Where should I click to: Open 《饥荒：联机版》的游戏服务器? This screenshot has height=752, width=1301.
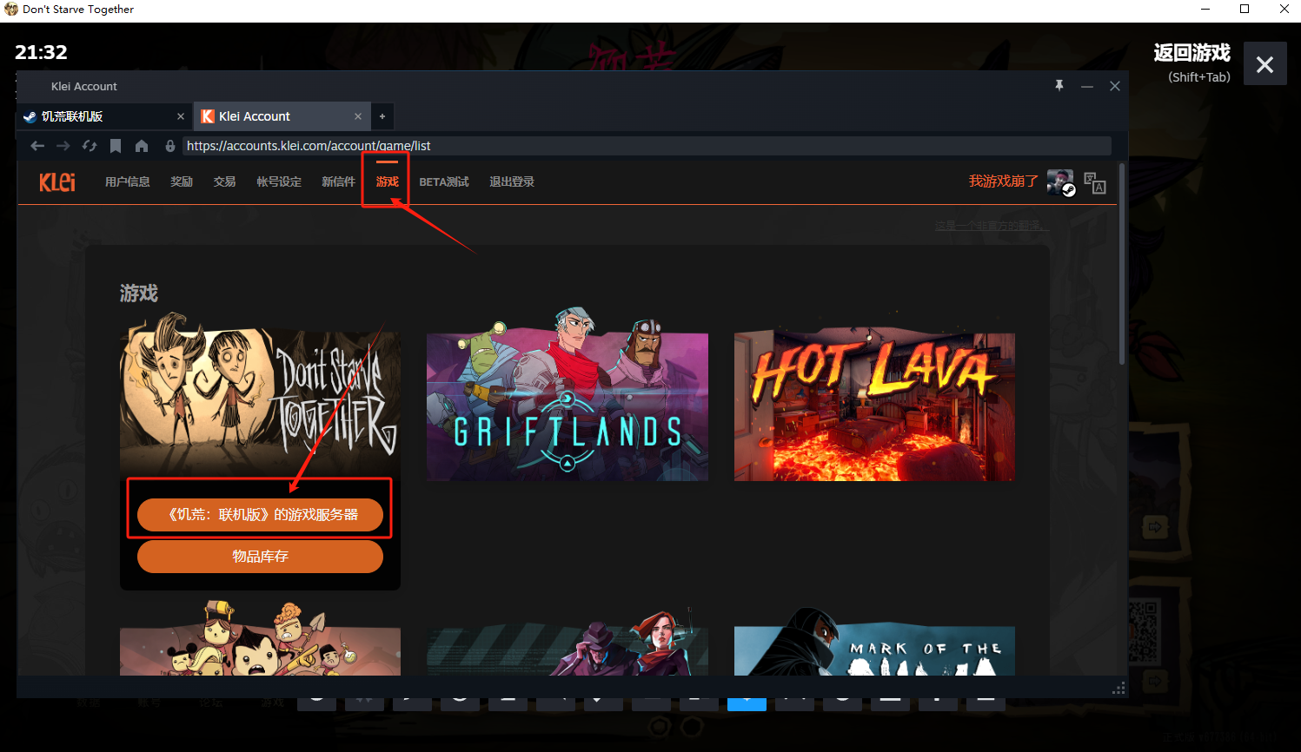pyautogui.click(x=260, y=515)
